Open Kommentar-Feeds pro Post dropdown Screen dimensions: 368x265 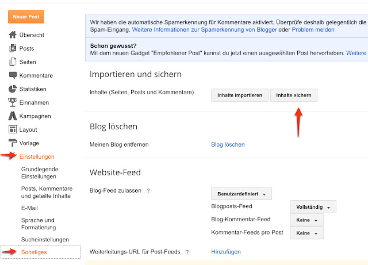click(306, 233)
